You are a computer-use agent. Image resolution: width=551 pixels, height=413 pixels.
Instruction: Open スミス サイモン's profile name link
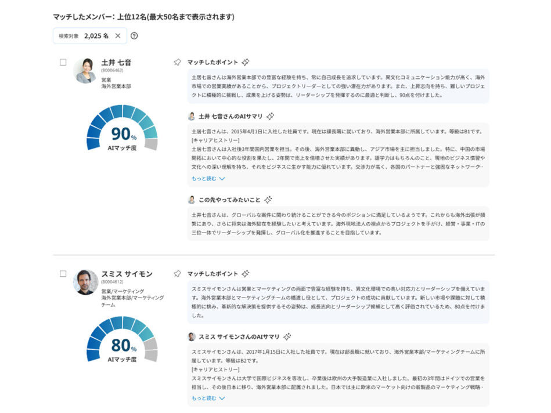click(x=127, y=274)
